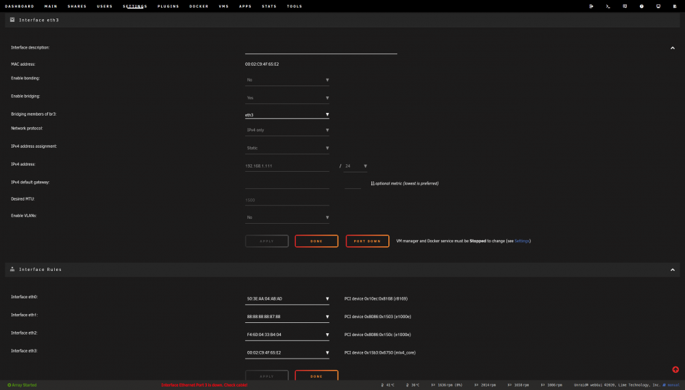
Task: Open the Tools menu tab
Action: tap(295, 6)
